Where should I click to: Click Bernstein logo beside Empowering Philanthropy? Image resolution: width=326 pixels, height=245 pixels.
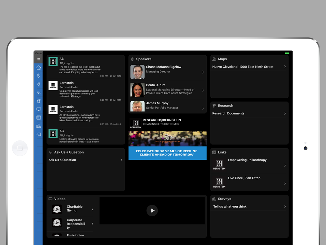click(x=219, y=165)
